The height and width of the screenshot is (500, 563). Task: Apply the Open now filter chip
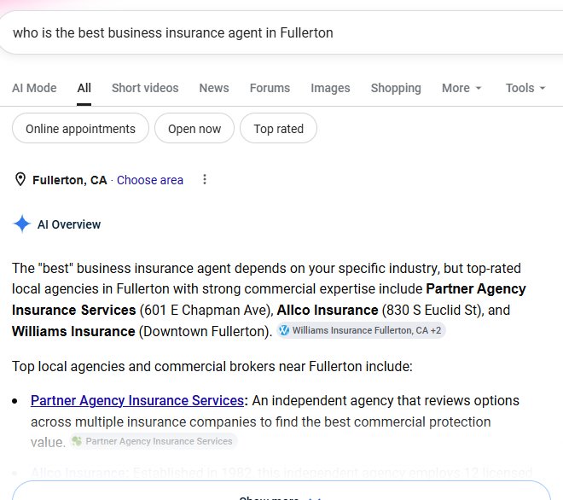194,128
